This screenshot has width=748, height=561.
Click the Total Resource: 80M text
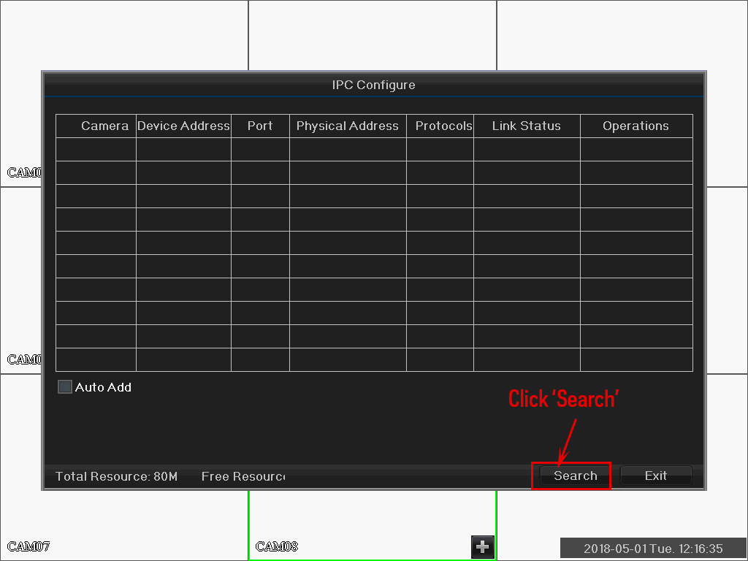[x=116, y=476]
